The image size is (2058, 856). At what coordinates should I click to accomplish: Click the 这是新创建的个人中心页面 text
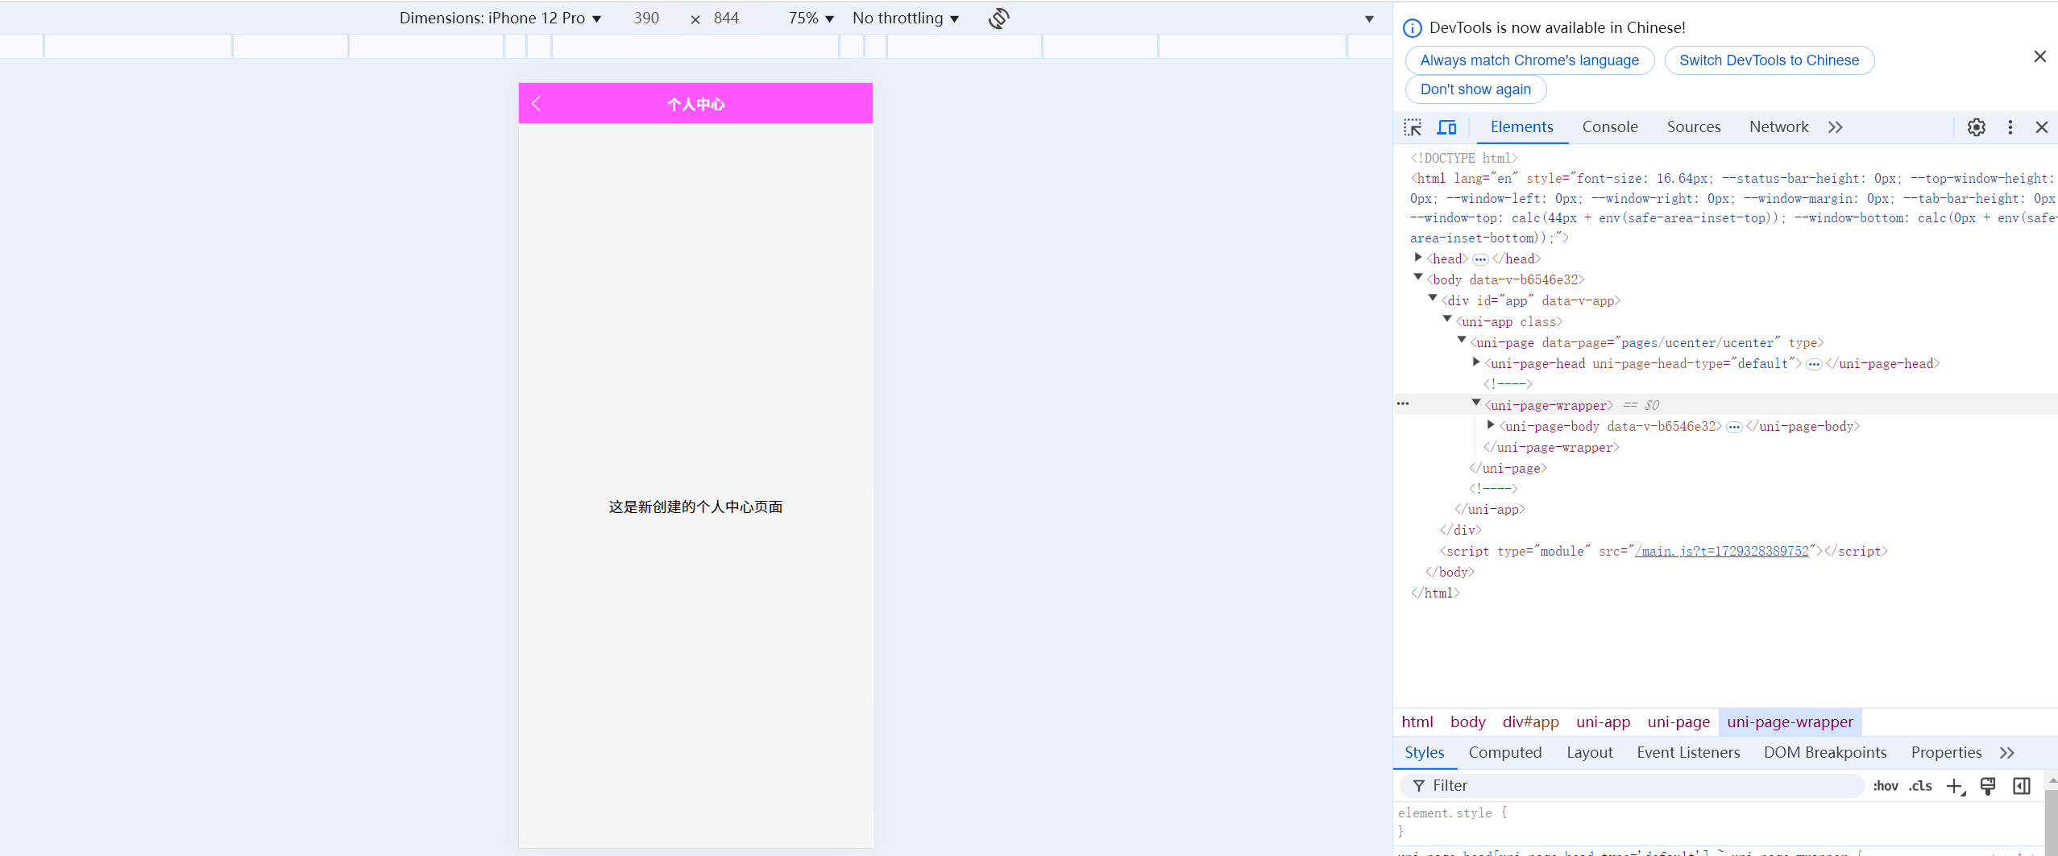click(695, 507)
